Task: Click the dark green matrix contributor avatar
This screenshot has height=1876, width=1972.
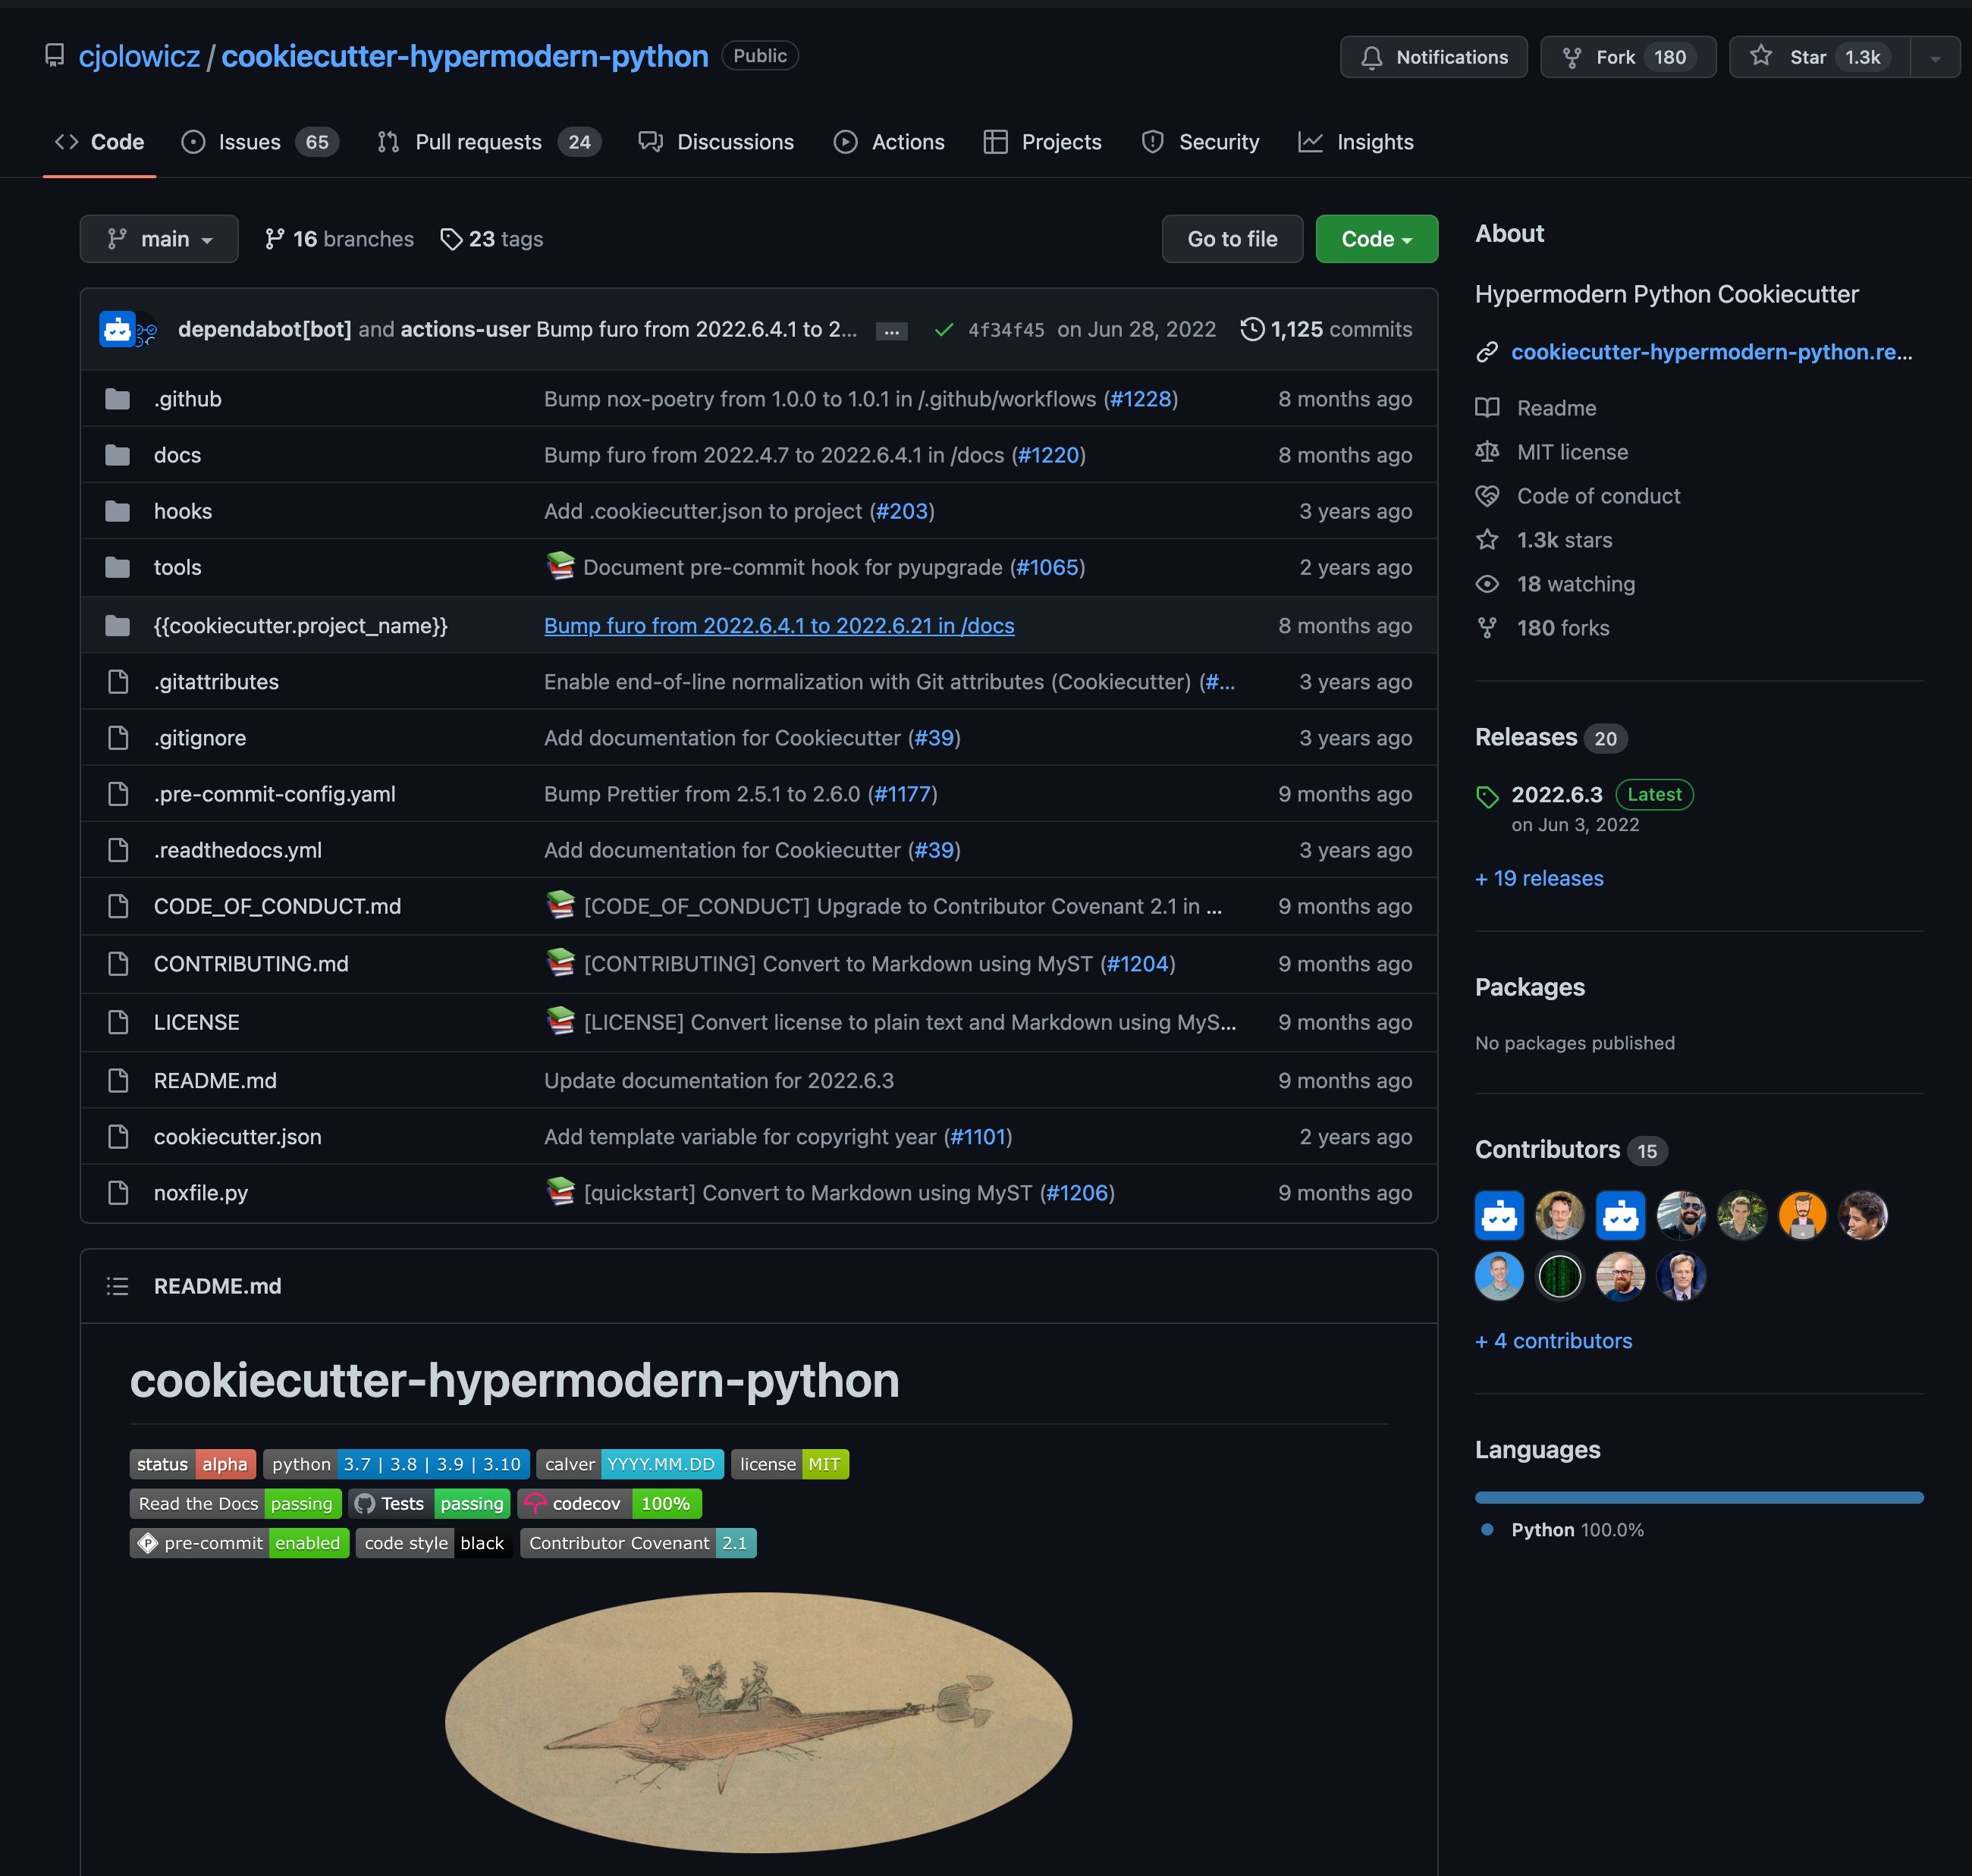Action: click(x=1559, y=1277)
